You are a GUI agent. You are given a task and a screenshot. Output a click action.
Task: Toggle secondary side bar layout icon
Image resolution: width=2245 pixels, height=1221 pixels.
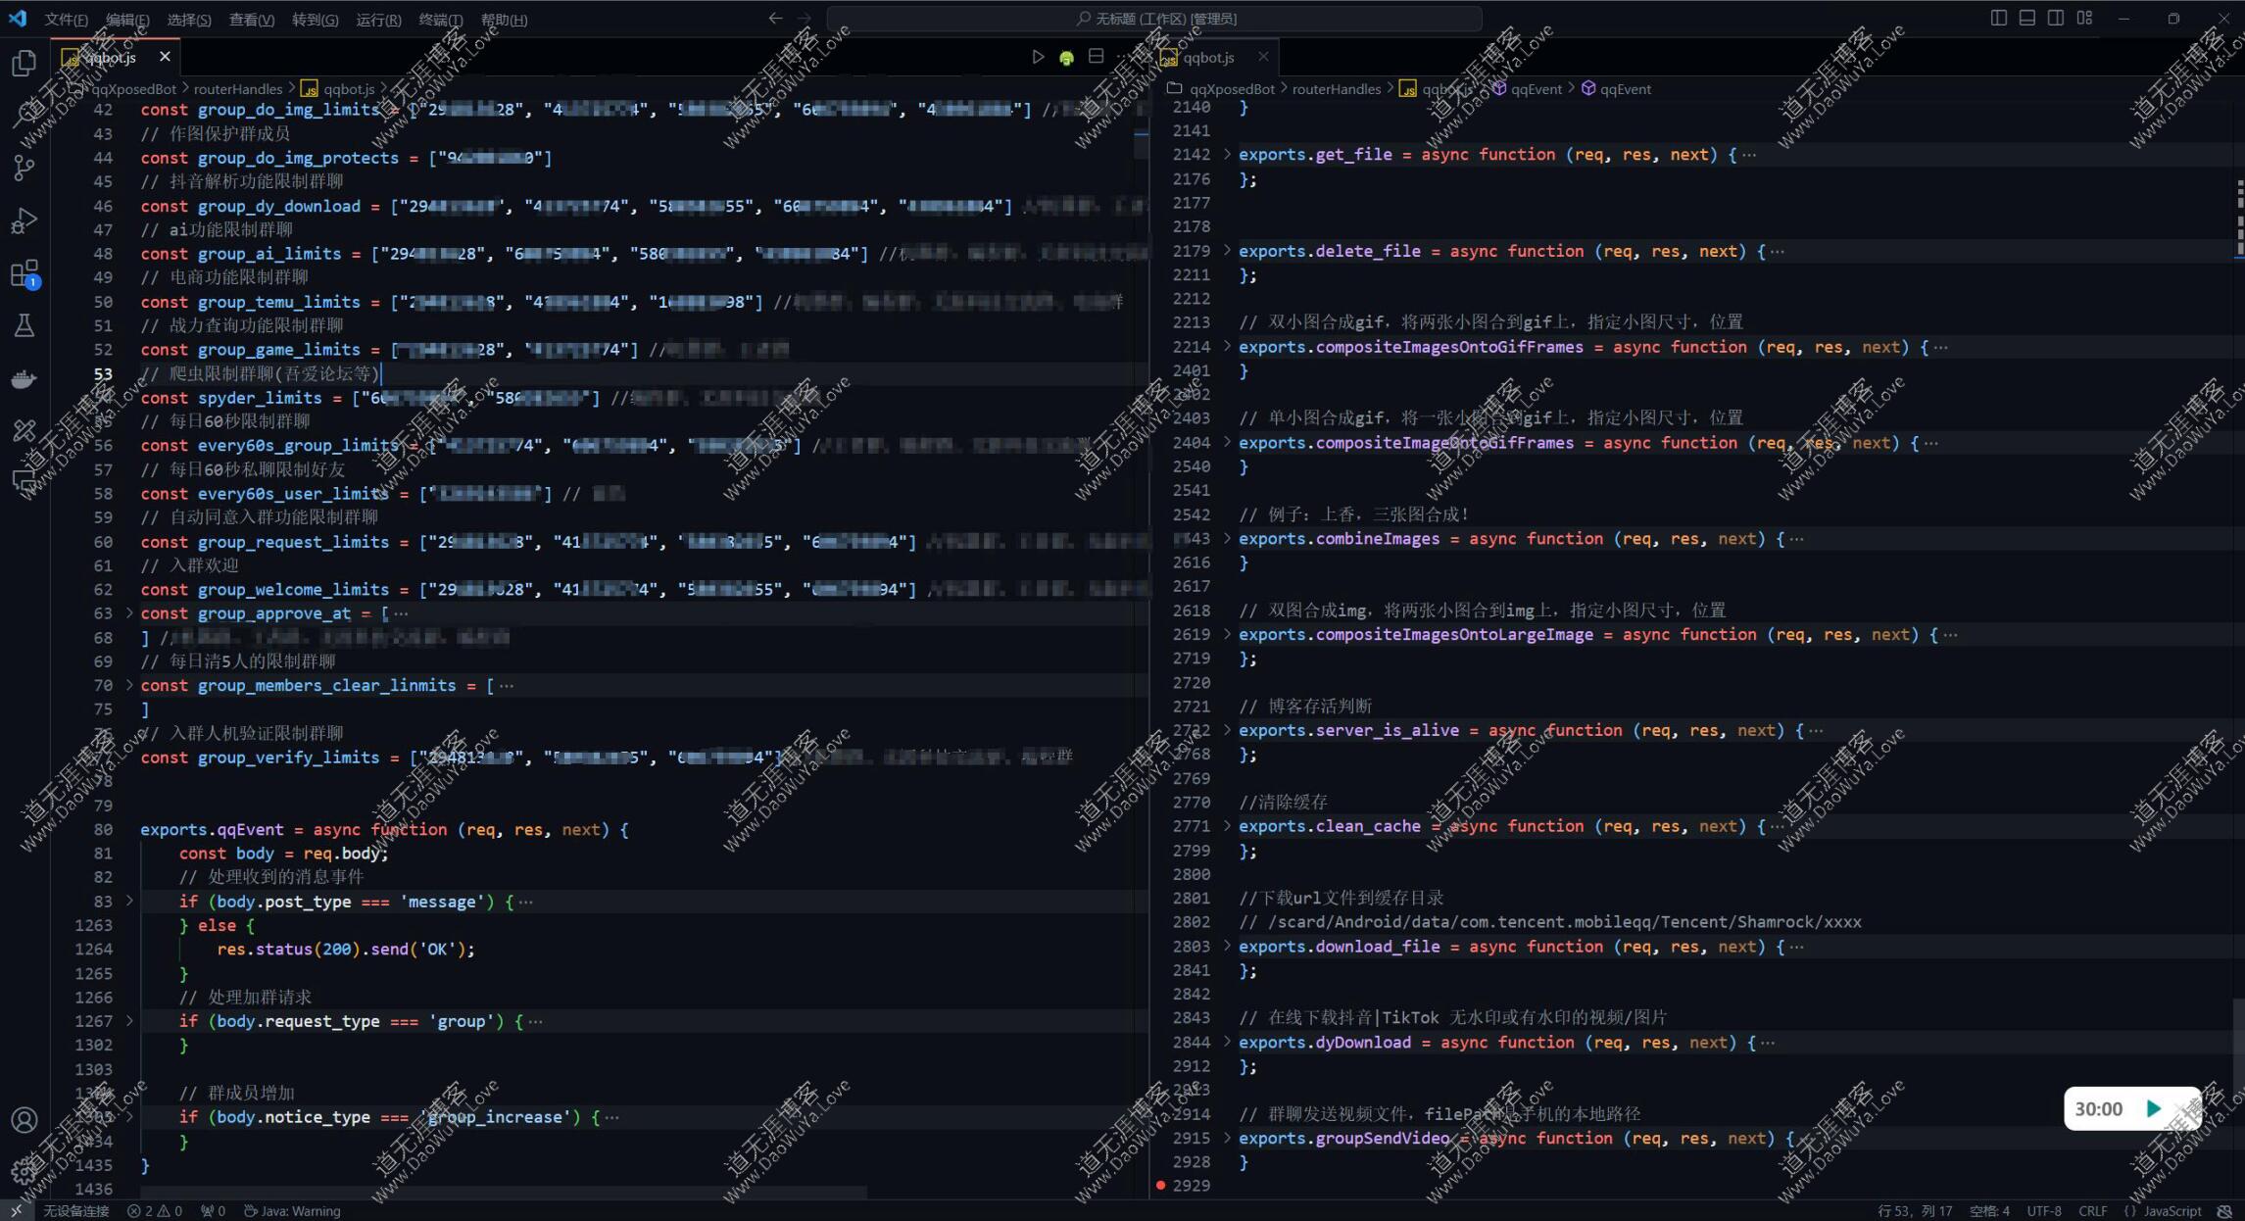tap(2055, 19)
